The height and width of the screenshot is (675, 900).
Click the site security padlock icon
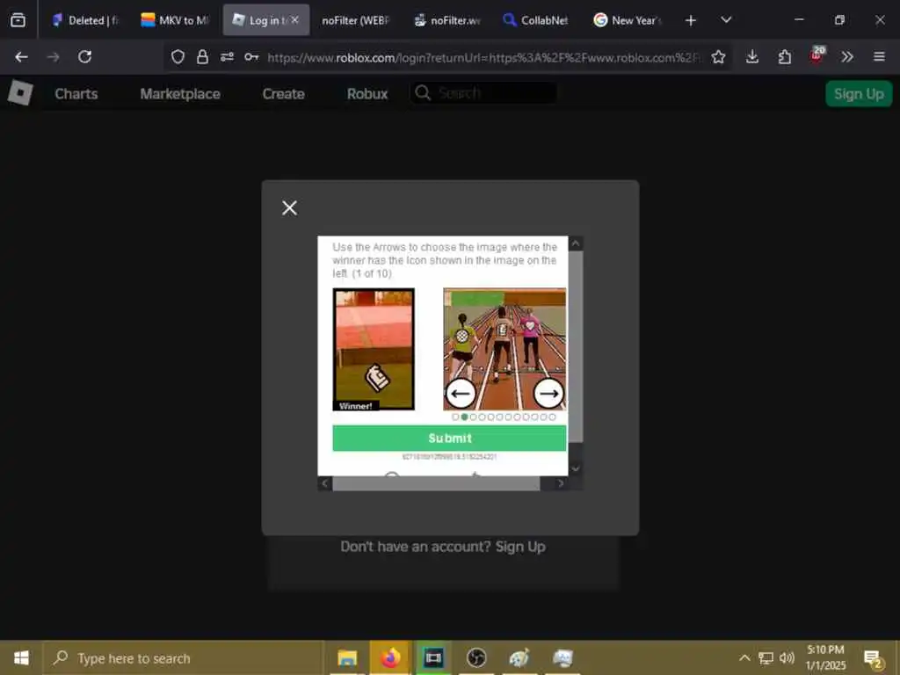(x=202, y=57)
